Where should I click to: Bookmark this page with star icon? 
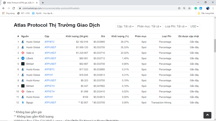click(189, 8)
